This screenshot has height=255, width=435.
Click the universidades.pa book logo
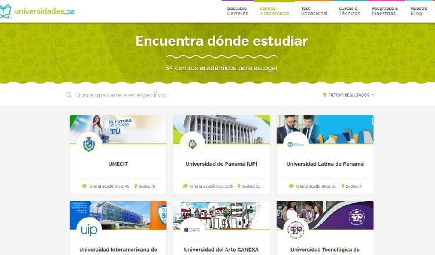click(5, 12)
